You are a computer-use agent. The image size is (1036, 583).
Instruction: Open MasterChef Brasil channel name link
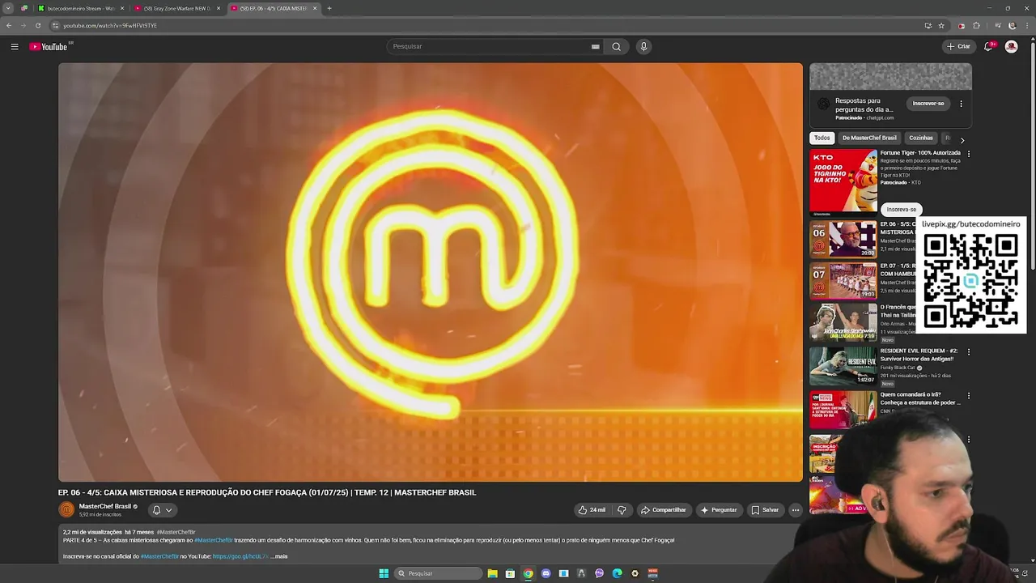coord(104,506)
